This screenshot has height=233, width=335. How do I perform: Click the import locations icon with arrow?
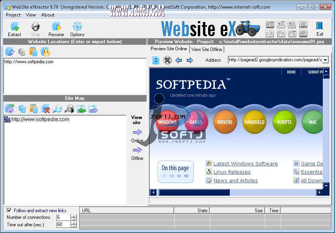click(x=10, y=51)
